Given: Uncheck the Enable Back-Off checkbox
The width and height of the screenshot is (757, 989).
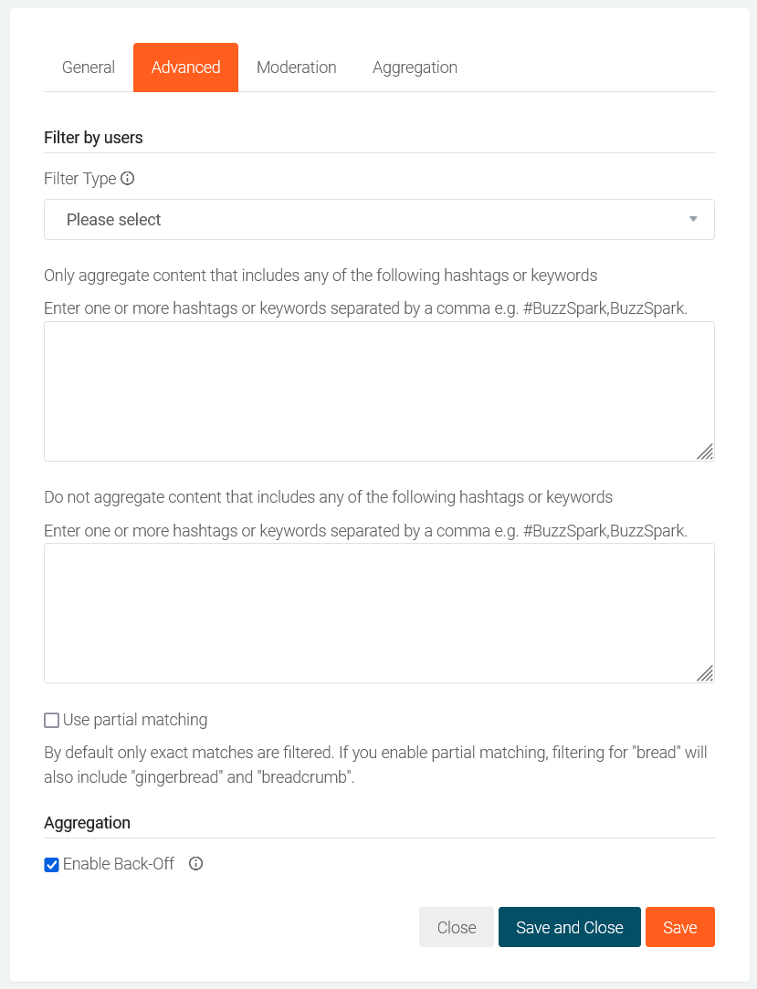Looking at the screenshot, I should pyautogui.click(x=52, y=865).
